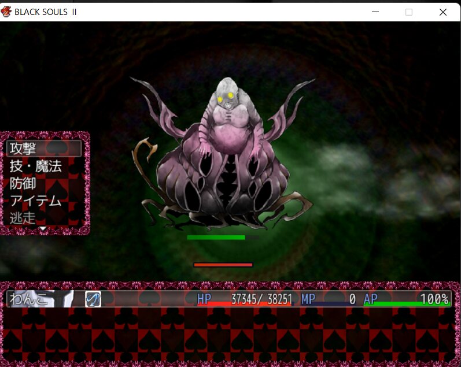Viewport: 461px width, 367px height.
Task: Click the enemy red gauge bar
Action: click(223, 265)
